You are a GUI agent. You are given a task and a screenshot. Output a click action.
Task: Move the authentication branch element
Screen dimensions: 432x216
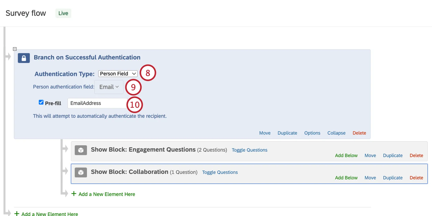(x=265, y=133)
